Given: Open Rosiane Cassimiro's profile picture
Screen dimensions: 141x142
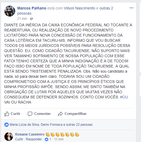Looking at the screenshot, I should (9, 137).
